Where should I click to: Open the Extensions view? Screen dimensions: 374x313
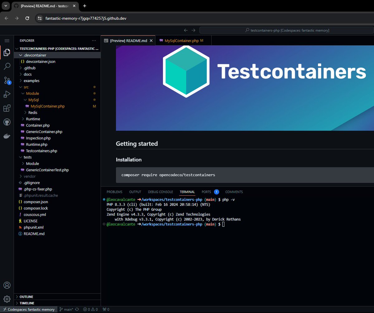tap(7, 108)
